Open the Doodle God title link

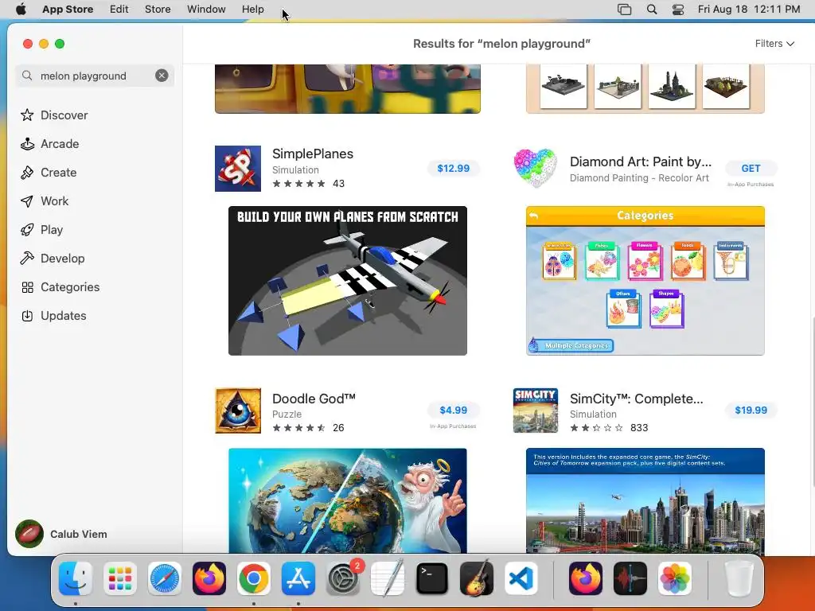tap(314, 399)
